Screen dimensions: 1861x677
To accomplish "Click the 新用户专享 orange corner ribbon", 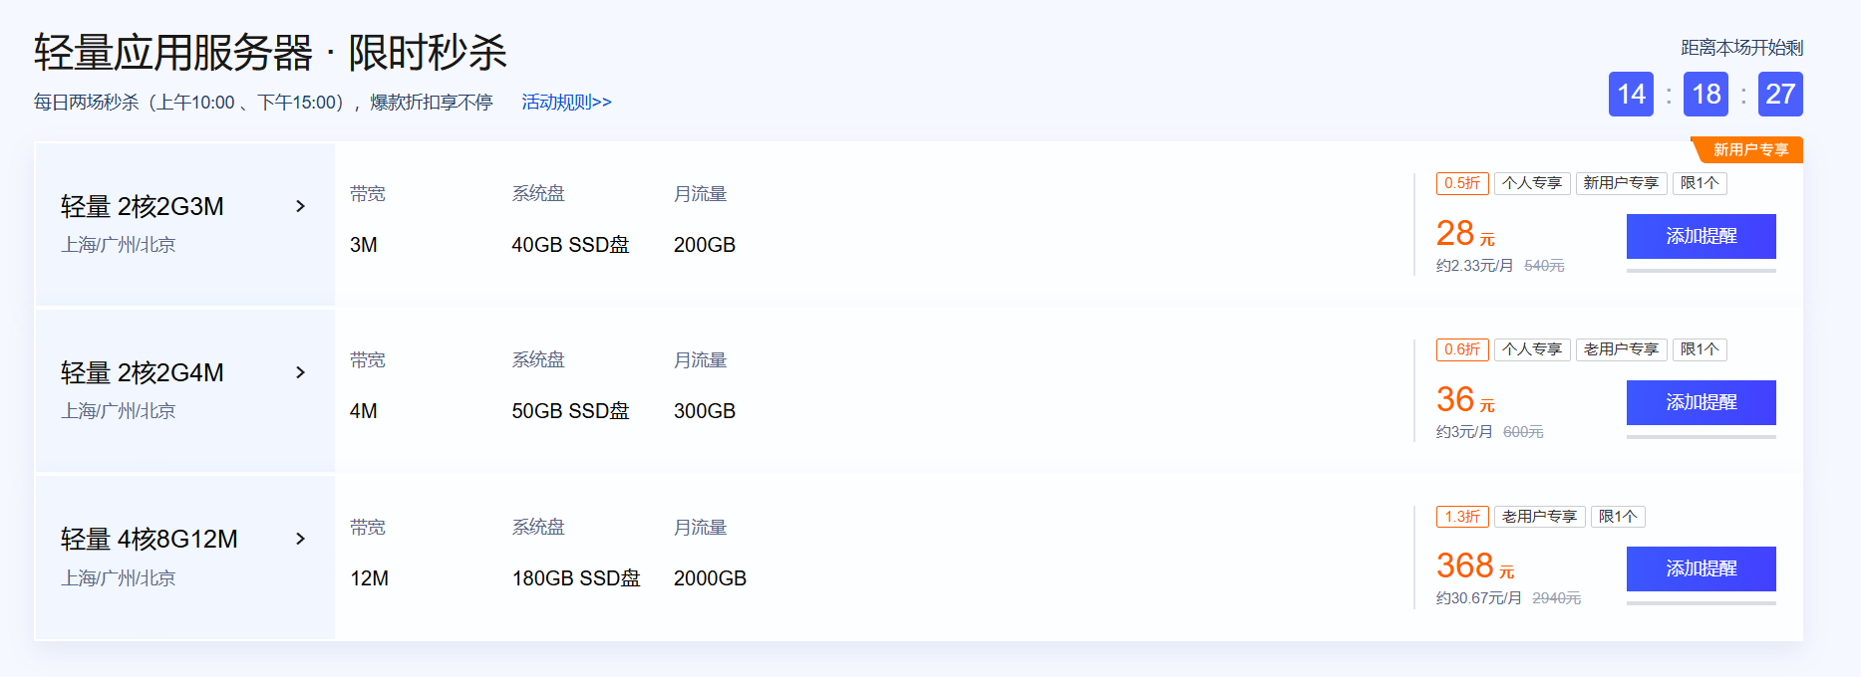I will click(1749, 150).
